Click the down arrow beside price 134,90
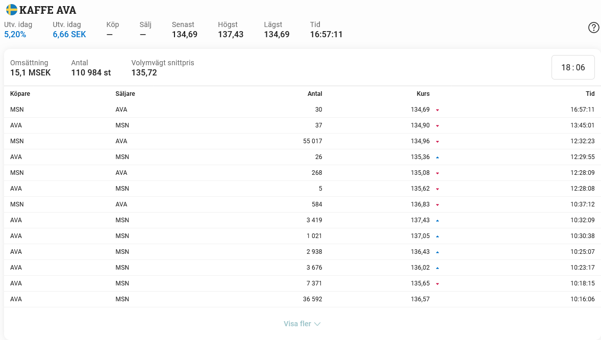The height and width of the screenshot is (340, 601). tap(437, 126)
